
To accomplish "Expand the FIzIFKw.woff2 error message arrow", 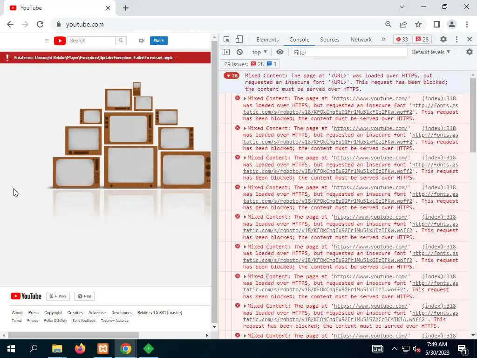I will [245, 99].
